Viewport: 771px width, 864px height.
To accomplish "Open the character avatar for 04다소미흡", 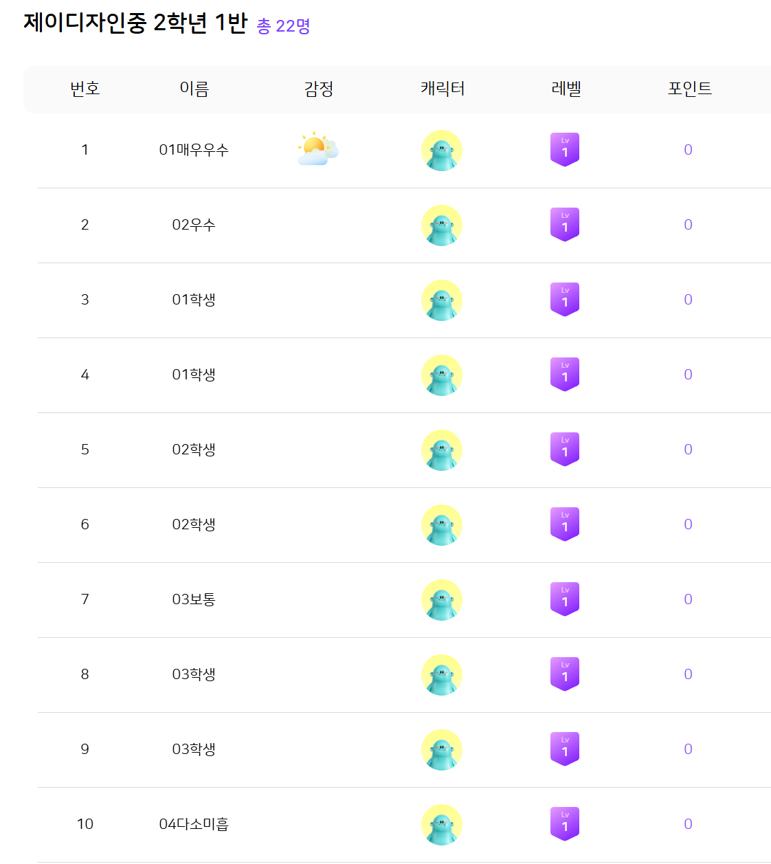I will coord(441,825).
